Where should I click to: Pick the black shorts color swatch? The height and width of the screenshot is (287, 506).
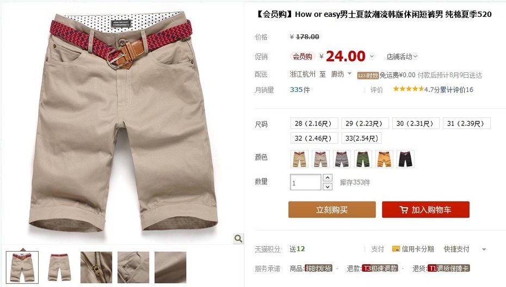click(405, 159)
